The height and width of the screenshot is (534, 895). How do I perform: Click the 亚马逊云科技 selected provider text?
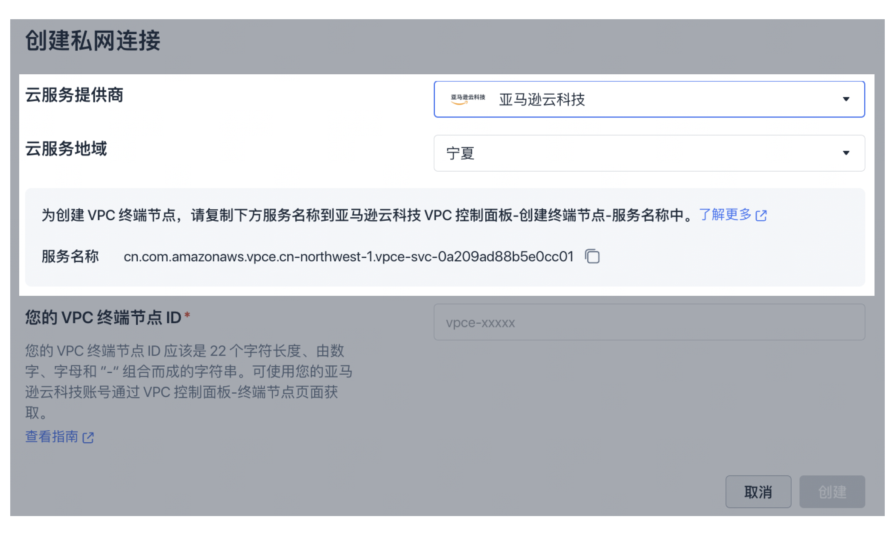click(542, 99)
